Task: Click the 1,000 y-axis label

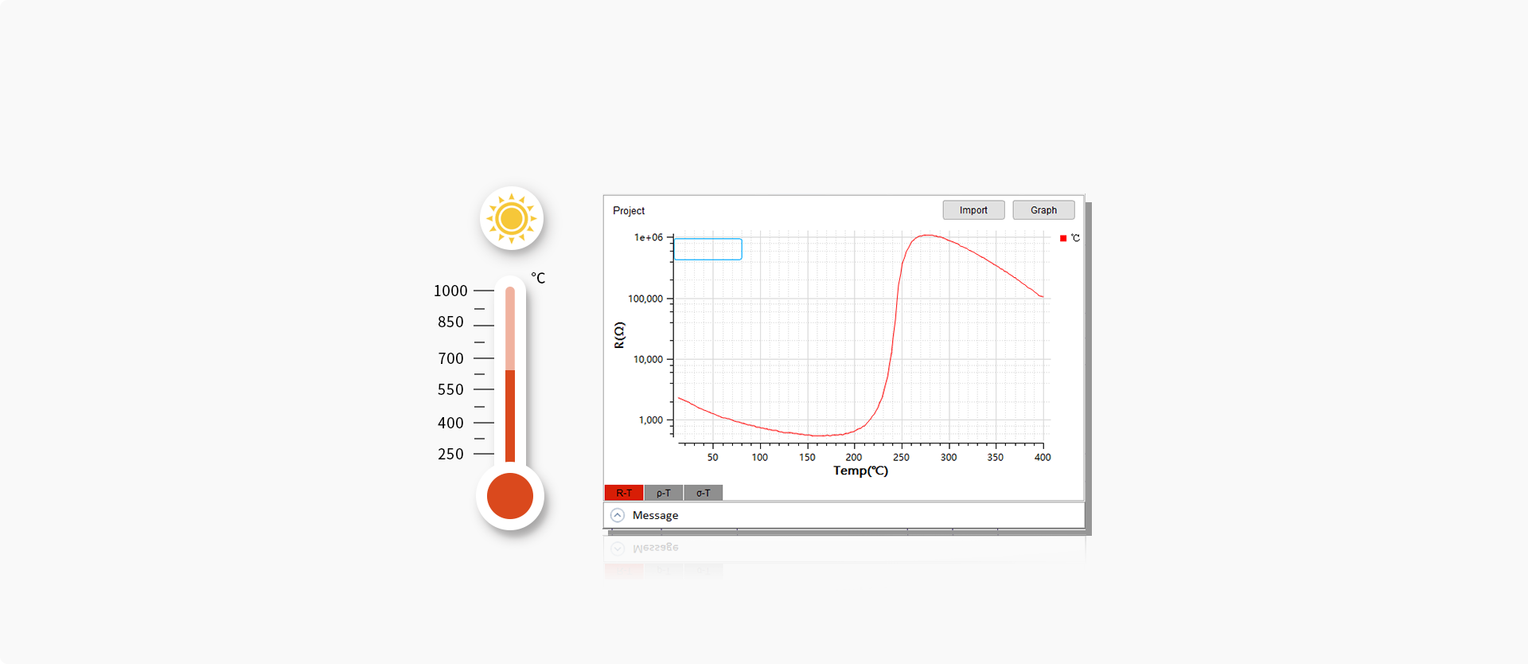Action: (651, 420)
